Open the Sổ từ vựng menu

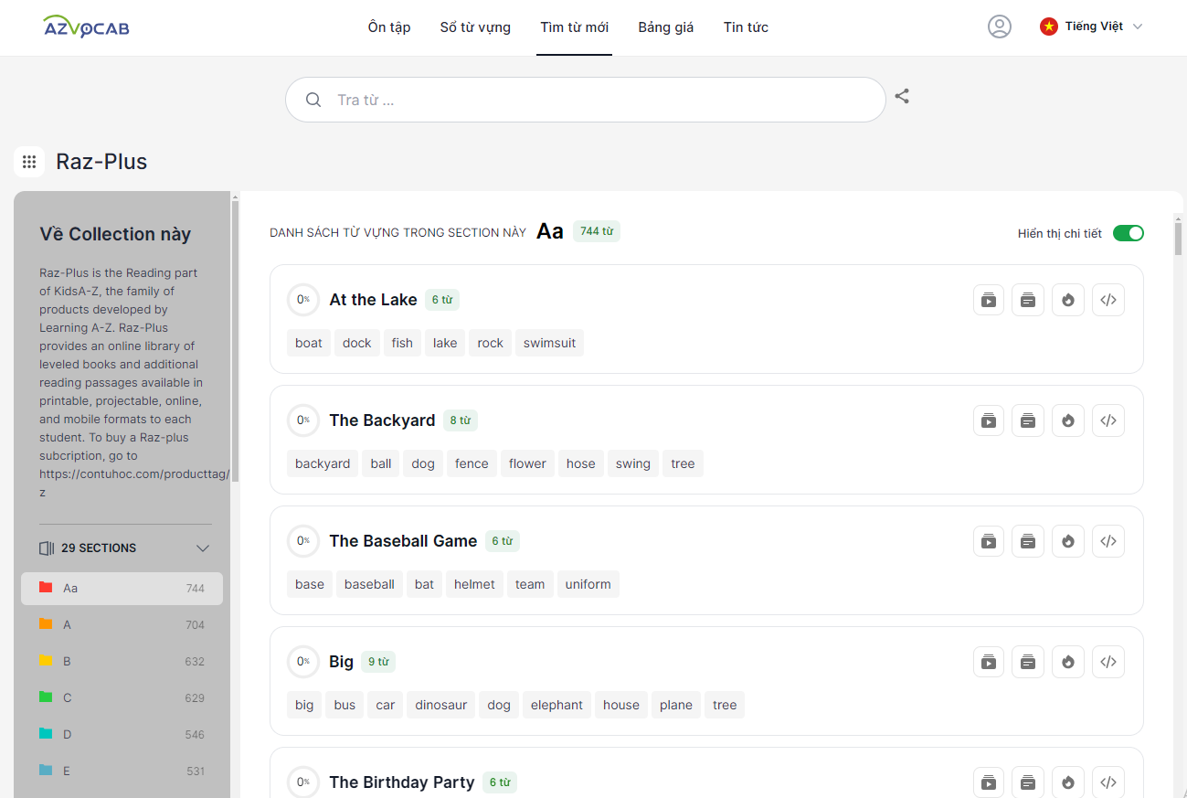click(475, 27)
